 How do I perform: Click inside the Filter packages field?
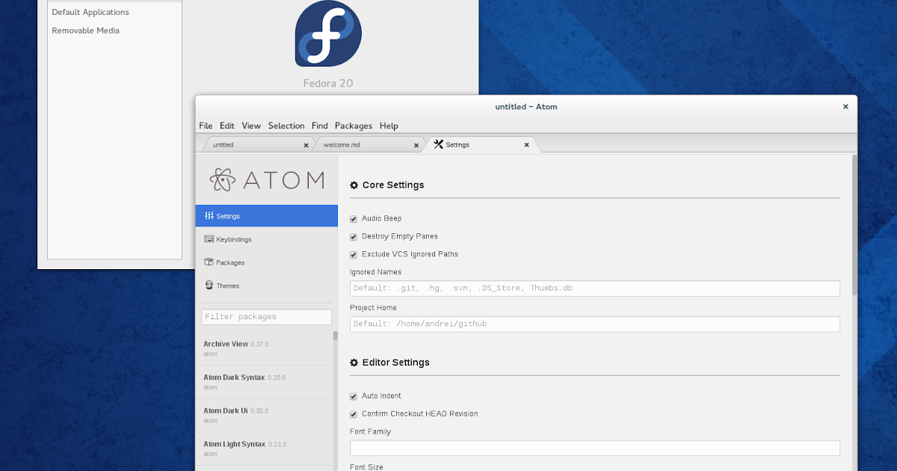pyautogui.click(x=266, y=316)
